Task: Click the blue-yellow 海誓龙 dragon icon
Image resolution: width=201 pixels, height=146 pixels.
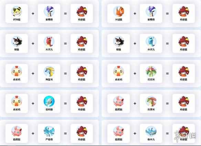Action: point(49,71)
